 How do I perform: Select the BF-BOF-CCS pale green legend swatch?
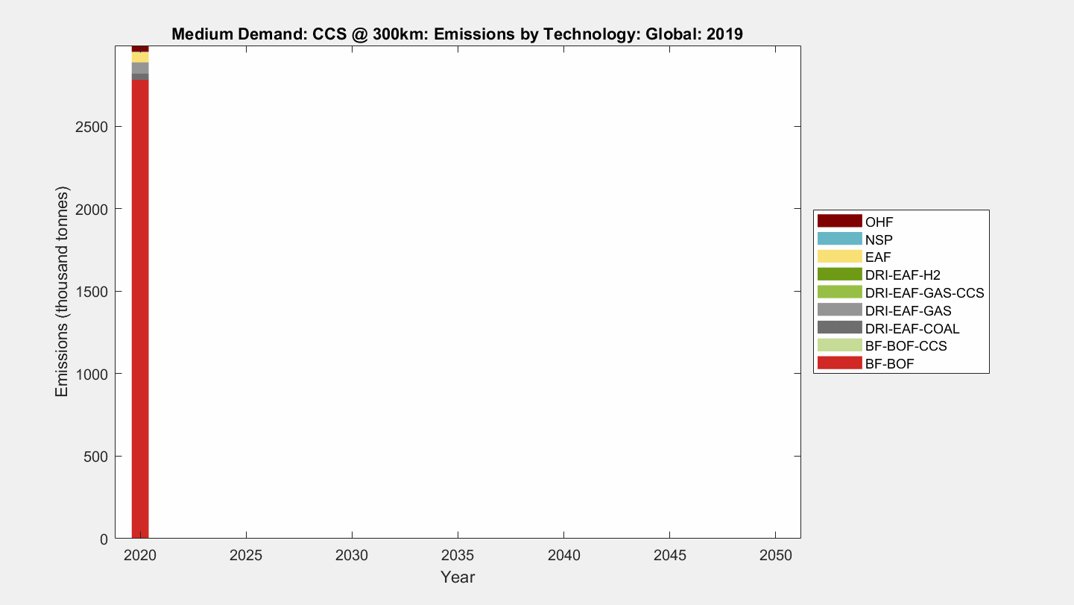(x=839, y=346)
